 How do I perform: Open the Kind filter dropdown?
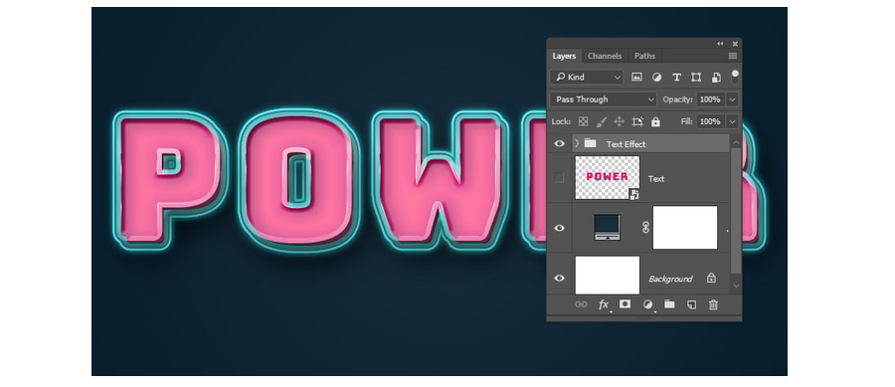tap(587, 77)
